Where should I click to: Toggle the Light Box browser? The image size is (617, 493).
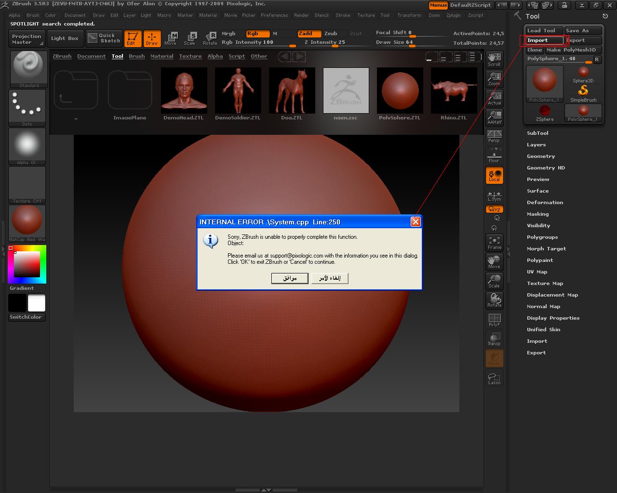(x=65, y=39)
